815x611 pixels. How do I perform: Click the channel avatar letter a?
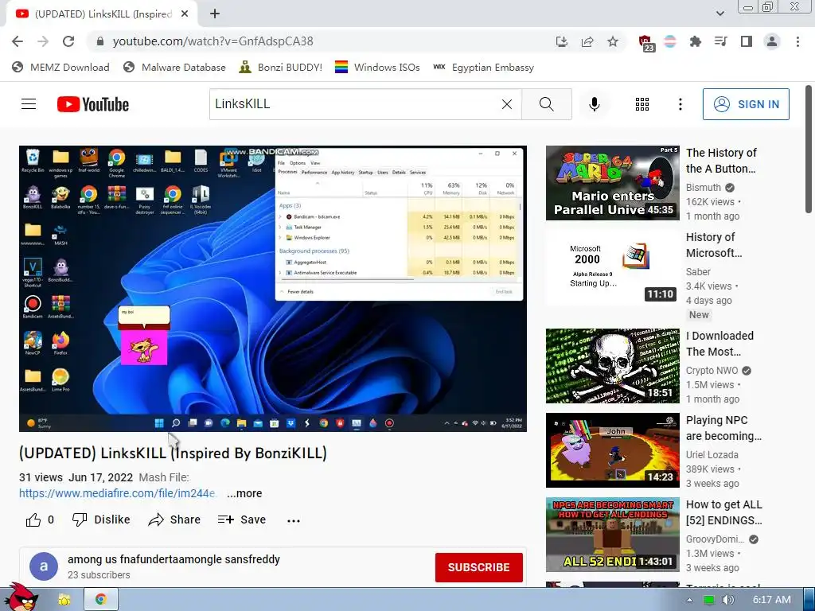(x=44, y=566)
